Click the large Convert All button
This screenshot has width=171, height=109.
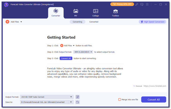point(154,100)
